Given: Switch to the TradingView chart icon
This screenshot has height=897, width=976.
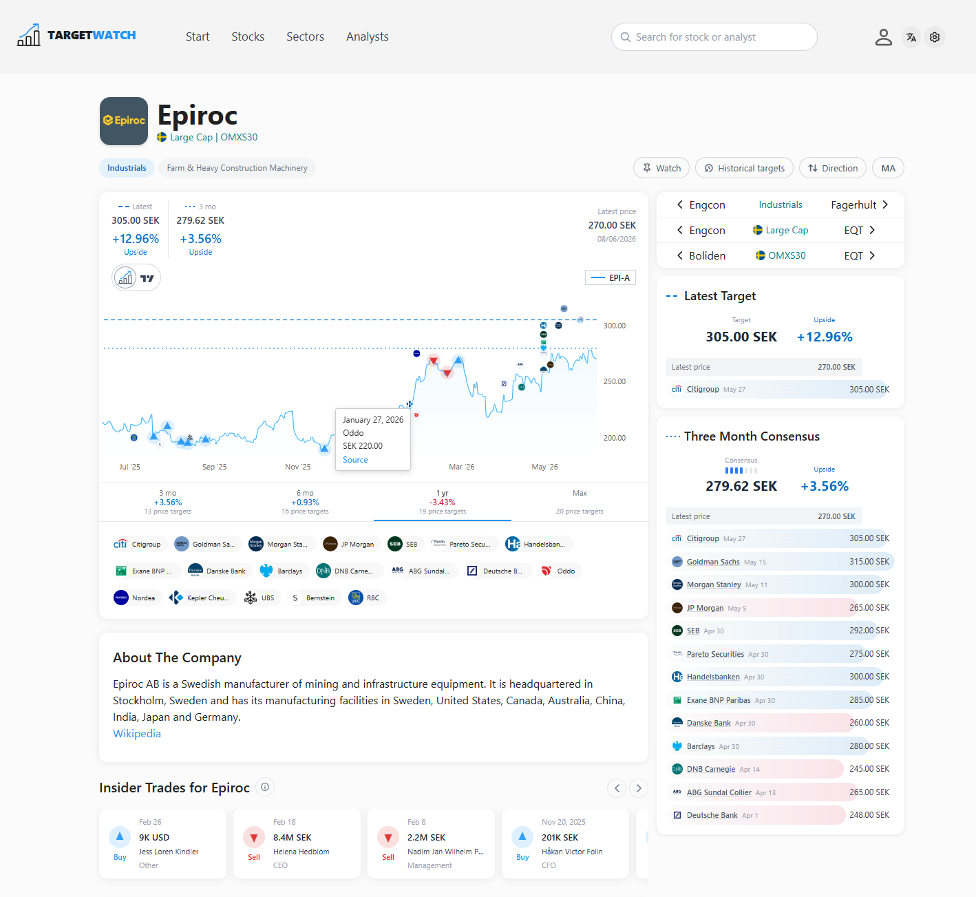Looking at the screenshot, I should point(147,278).
